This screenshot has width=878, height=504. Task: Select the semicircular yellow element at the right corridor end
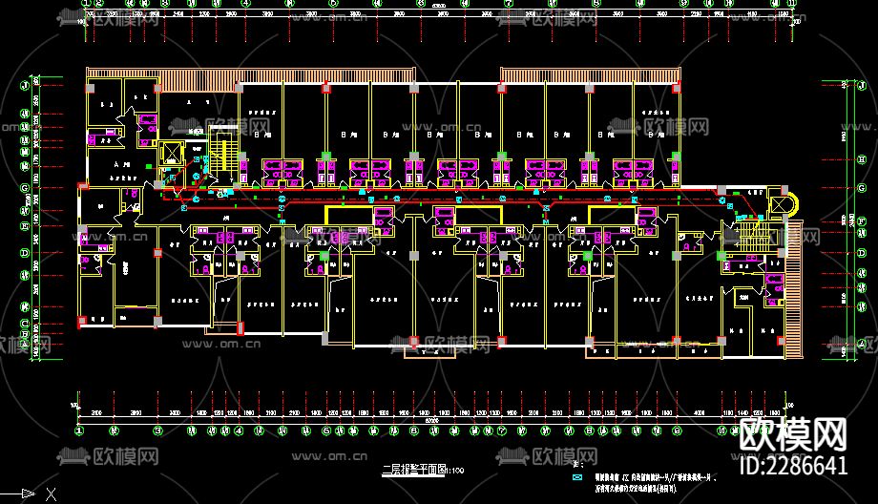tap(792, 203)
